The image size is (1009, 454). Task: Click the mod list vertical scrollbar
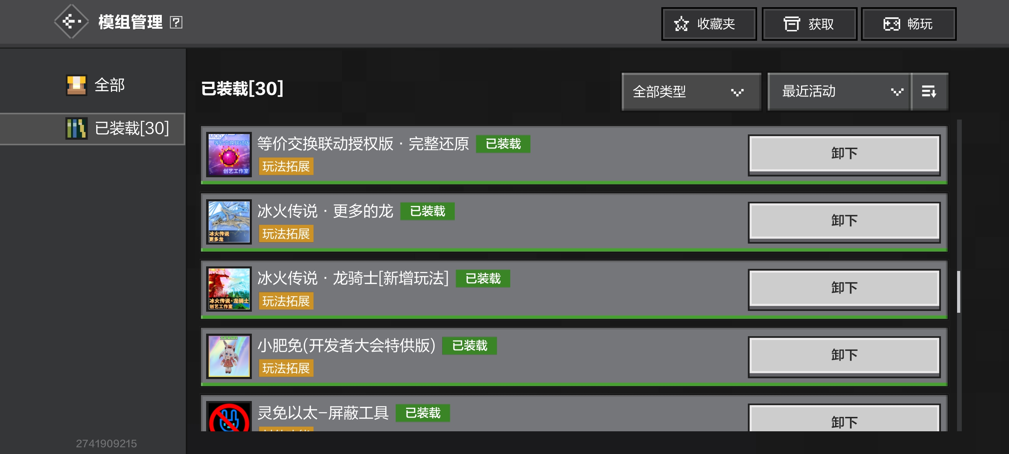[959, 291]
